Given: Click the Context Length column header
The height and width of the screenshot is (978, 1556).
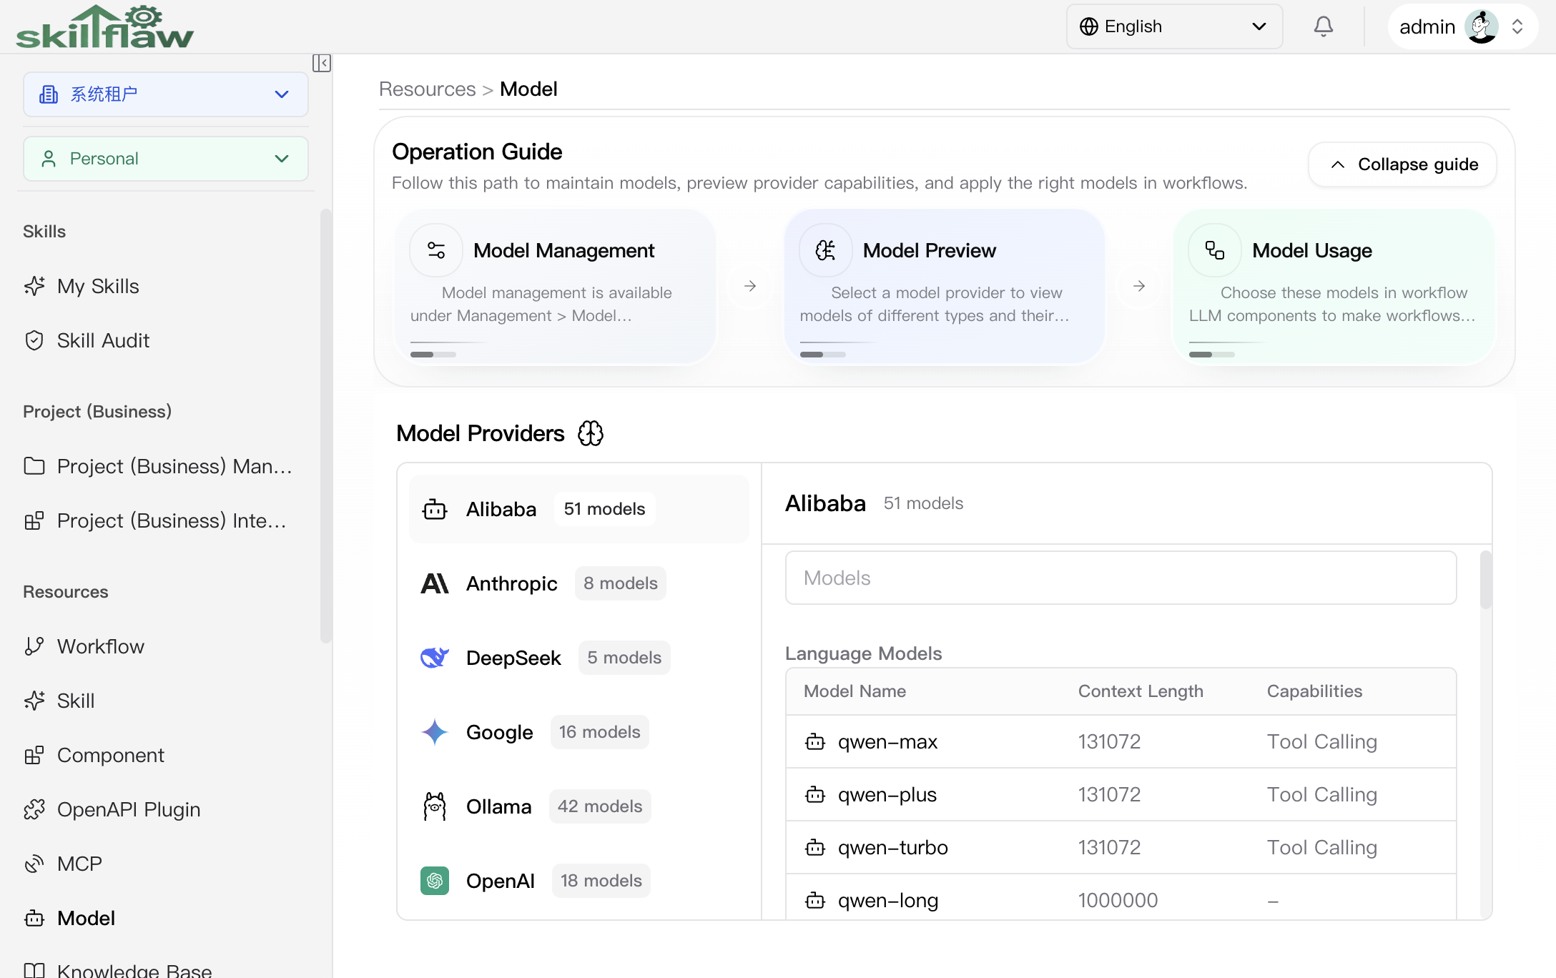Looking at the screenshot, I should pos(1141,691).
